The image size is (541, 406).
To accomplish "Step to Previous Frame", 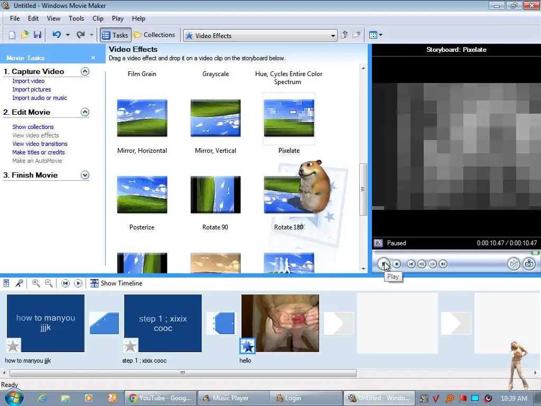I will point(422,264).
